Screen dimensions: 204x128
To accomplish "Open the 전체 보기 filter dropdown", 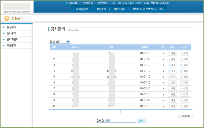I will [x=59, y=42].
